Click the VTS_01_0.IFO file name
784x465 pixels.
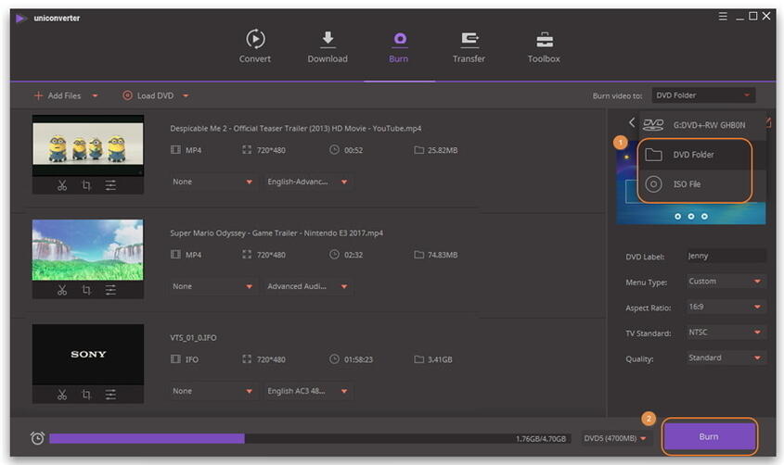193,338
